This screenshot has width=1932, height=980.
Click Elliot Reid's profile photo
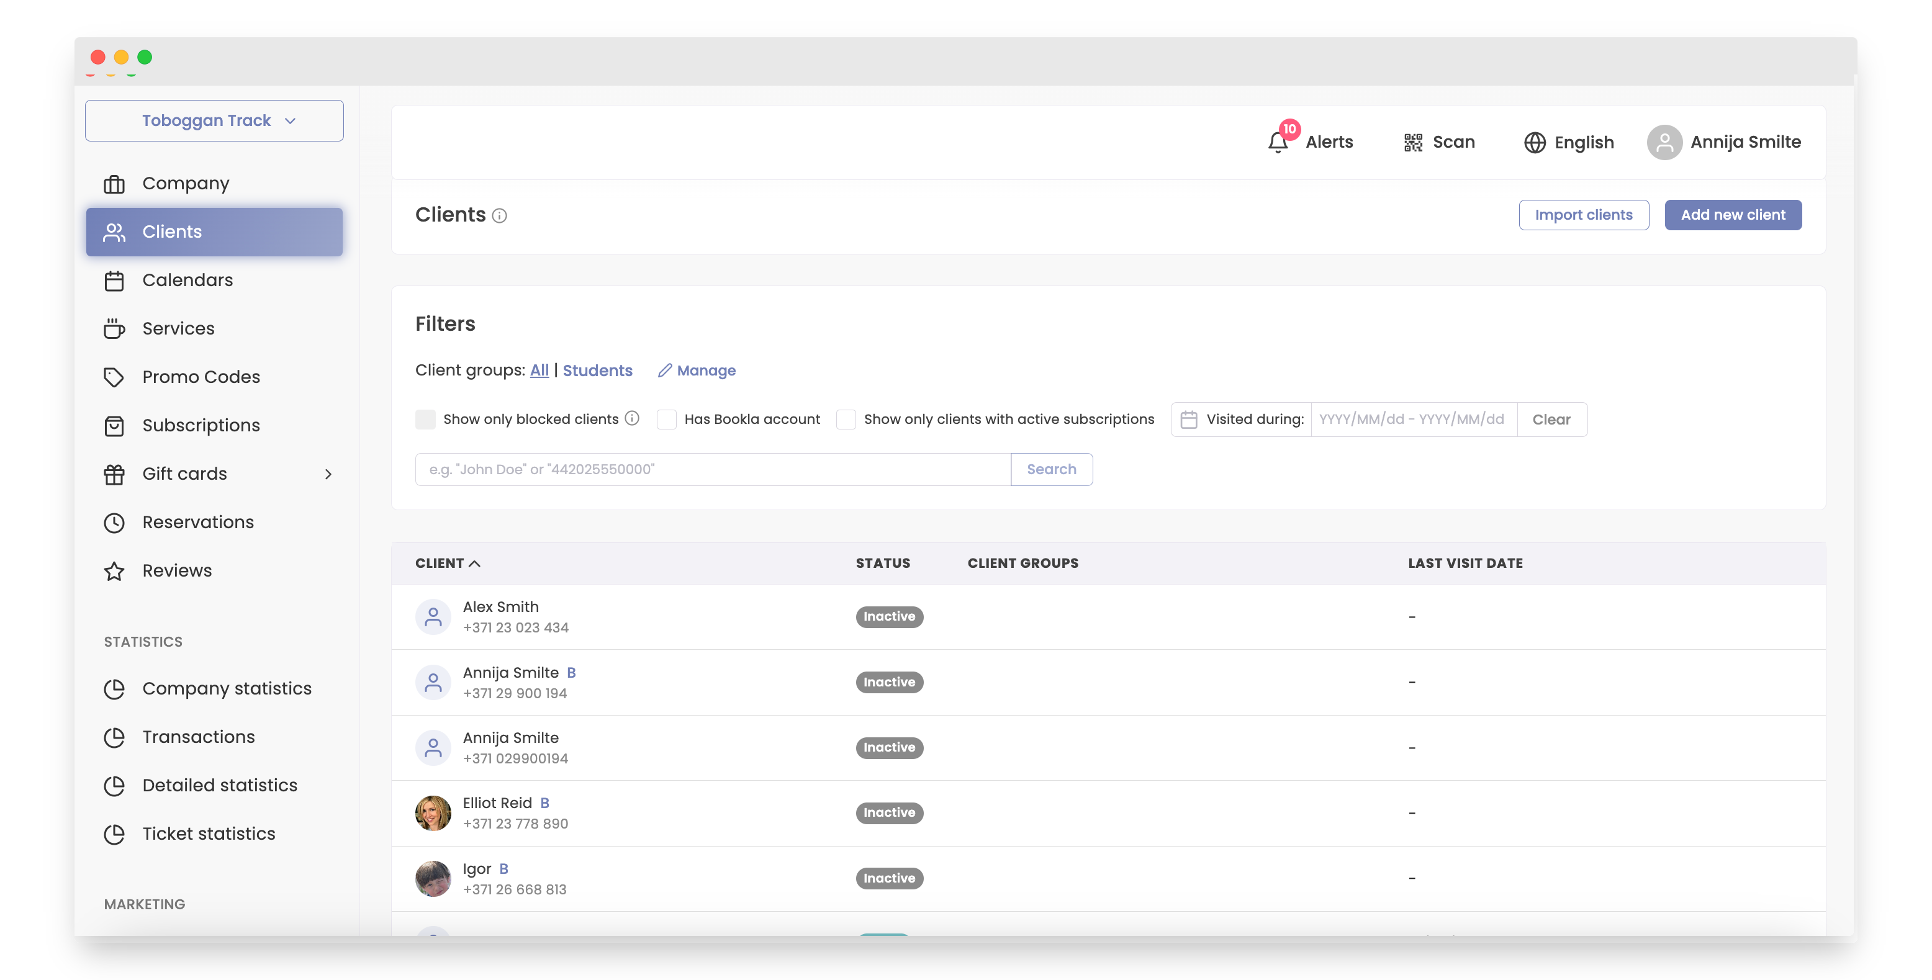pyautogui.click(x=433, y=813)
